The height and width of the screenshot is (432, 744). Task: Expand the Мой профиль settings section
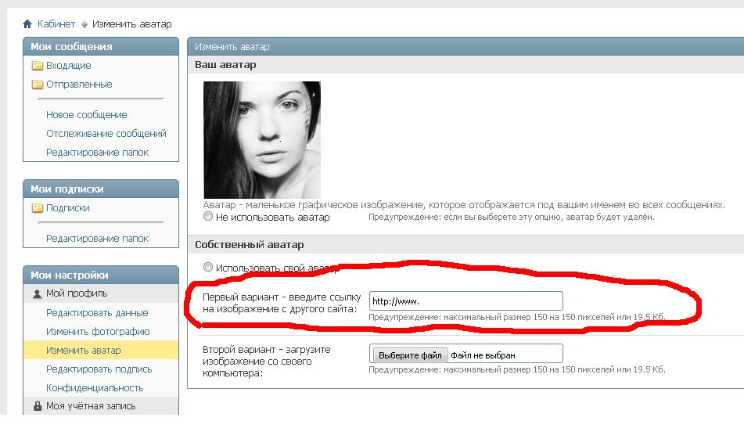click(x=77, y=293)
